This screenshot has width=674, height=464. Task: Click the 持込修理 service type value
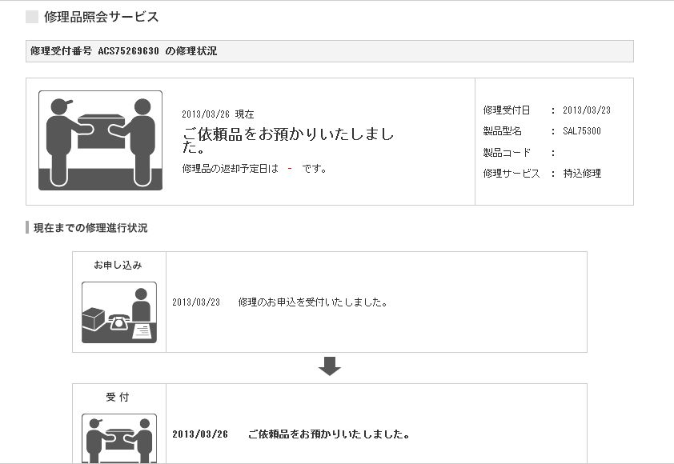[x=582, y=173]
